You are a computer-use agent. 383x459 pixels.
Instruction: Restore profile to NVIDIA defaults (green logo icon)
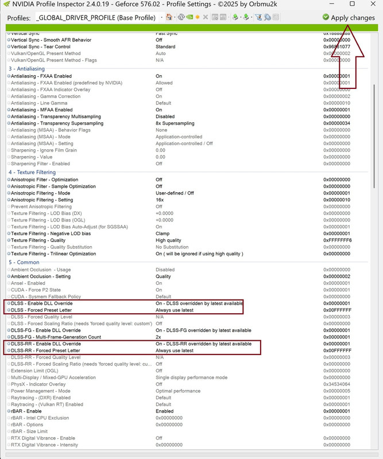point(189,17)
